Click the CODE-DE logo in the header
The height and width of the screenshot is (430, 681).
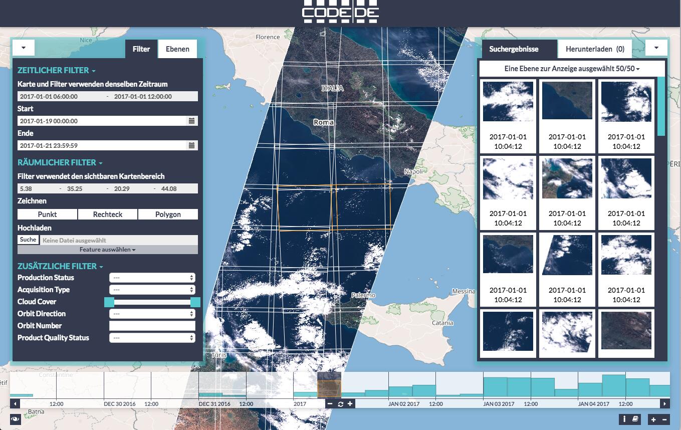[x=340, y=12]
